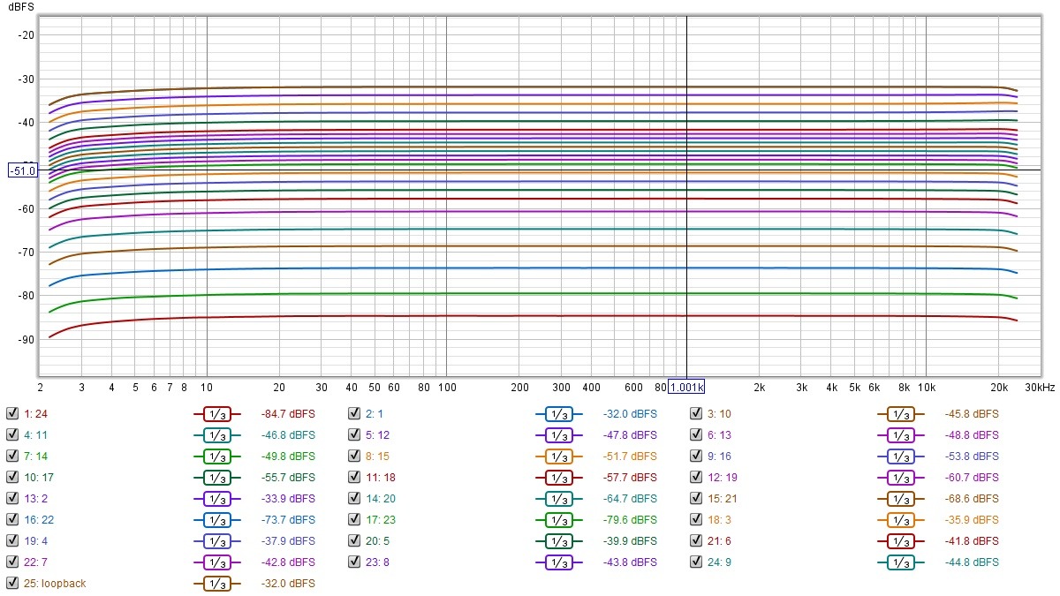Click the 1/3 smoothing icon beside -35.9 dBFS
This screenshot has height=596, width=1060.
point(900,519)
